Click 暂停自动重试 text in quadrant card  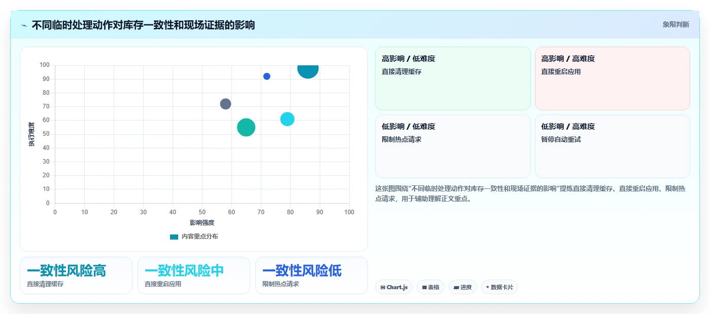[x=561, y=139]
